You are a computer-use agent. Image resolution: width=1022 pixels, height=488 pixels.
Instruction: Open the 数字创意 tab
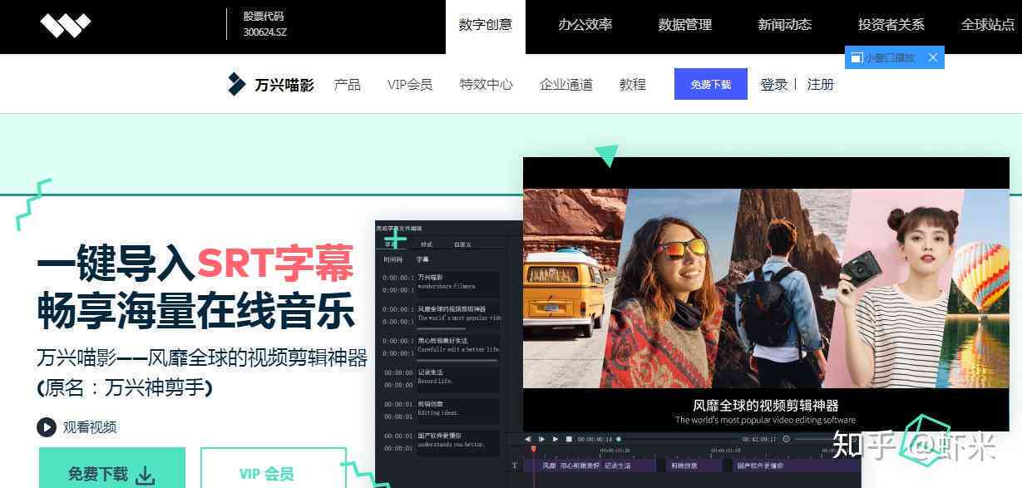coord(486,25)
